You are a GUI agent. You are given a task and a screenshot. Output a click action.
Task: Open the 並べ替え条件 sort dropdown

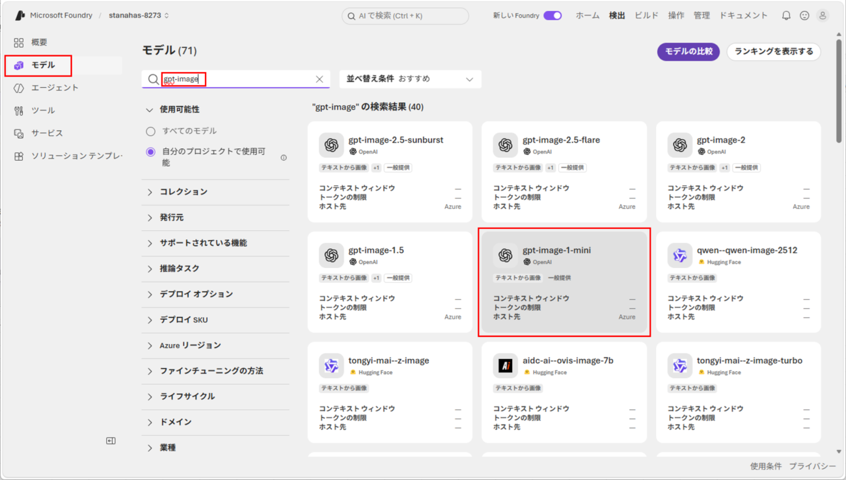click(411, 79)
